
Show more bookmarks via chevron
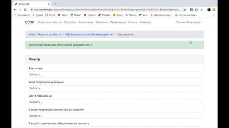tap(214, 15)
